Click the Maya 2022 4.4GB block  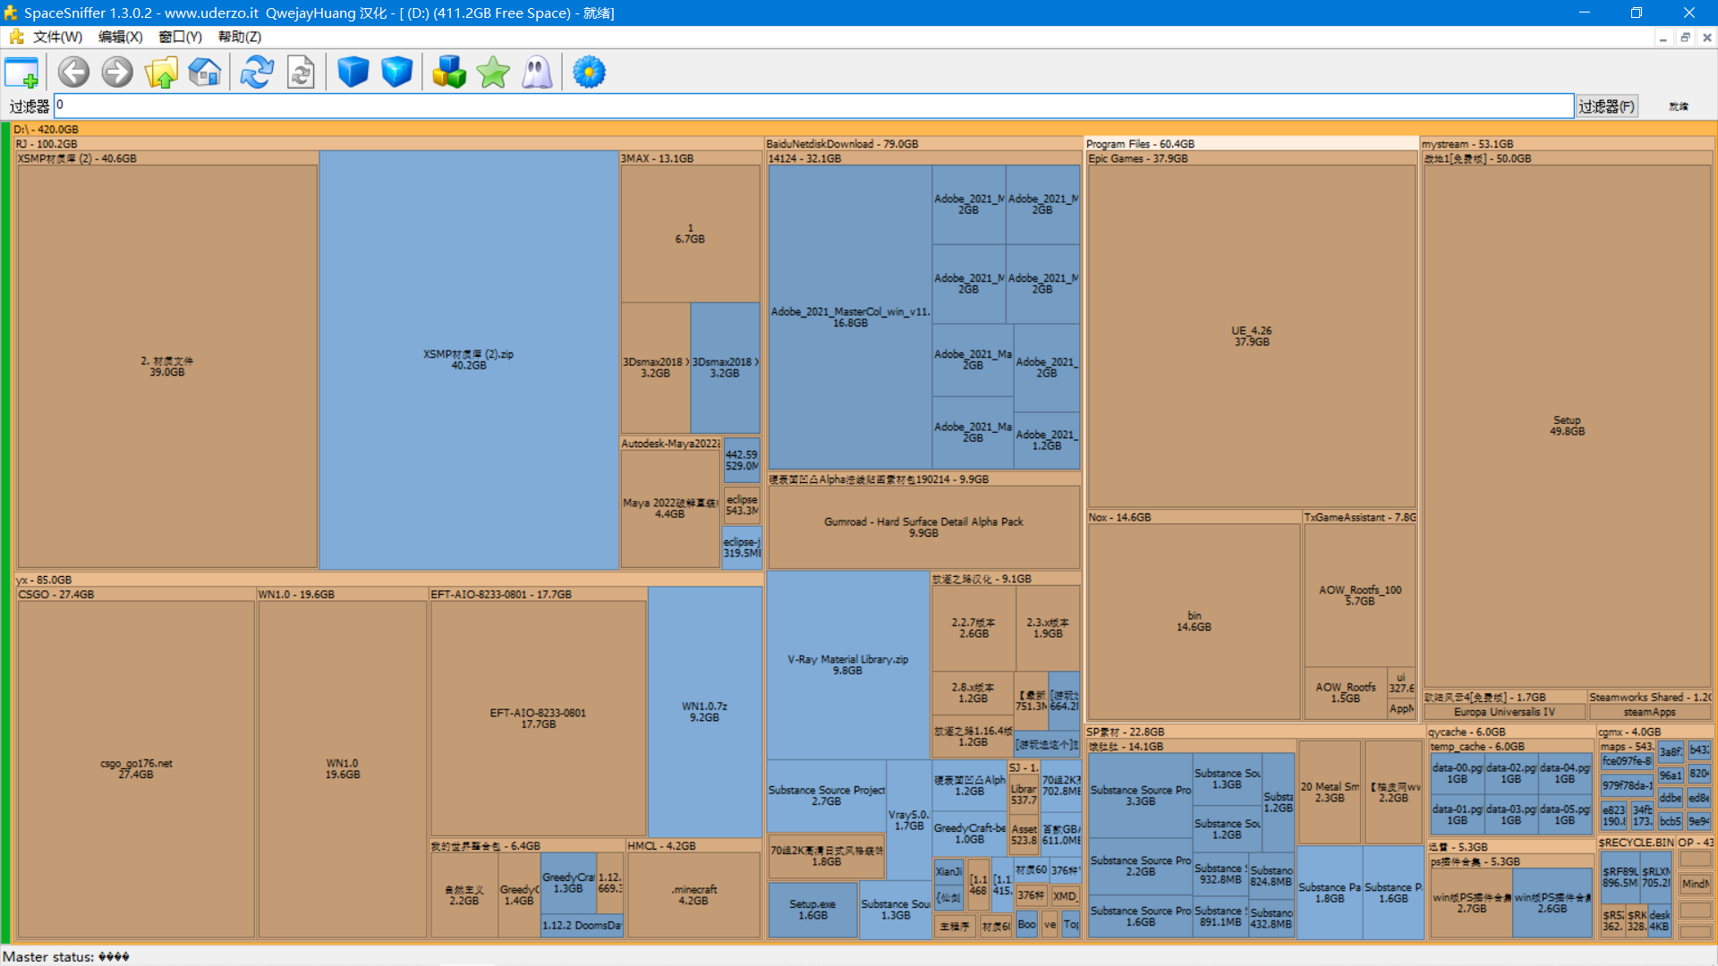tap(670, 509)
